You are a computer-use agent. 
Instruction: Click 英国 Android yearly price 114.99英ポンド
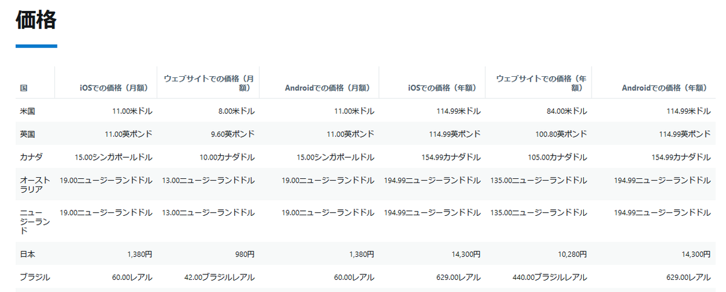[685, 134]
